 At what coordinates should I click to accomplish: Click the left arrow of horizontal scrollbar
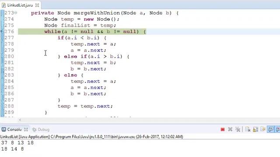(20, 120)
